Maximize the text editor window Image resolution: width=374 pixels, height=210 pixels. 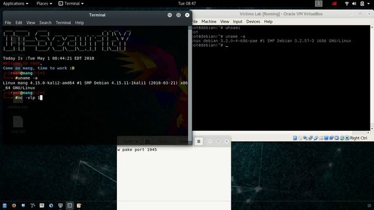pos(218,141)
